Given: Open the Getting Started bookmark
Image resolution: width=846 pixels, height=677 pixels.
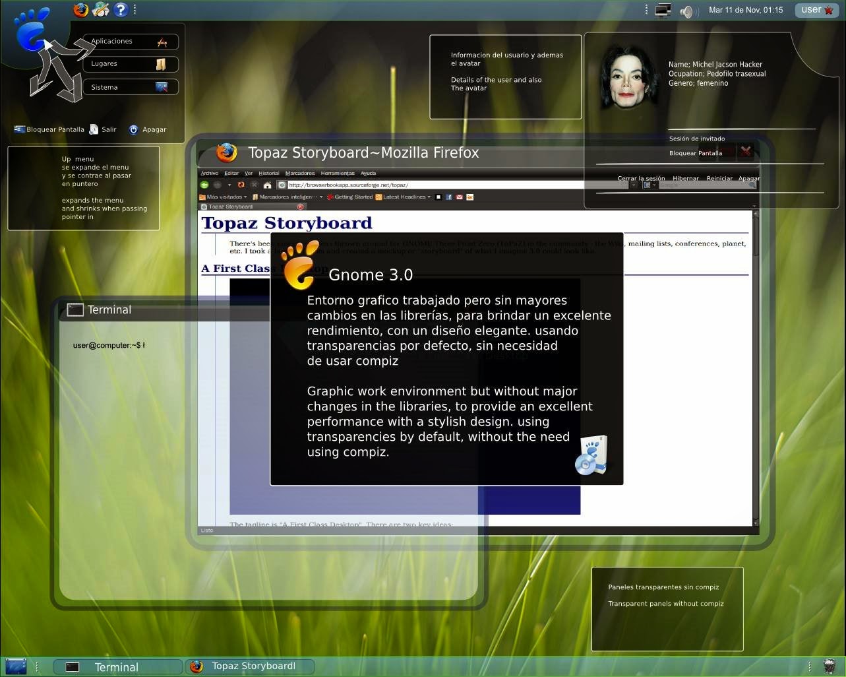Looking at the screenshot, I should pos(349,197).
